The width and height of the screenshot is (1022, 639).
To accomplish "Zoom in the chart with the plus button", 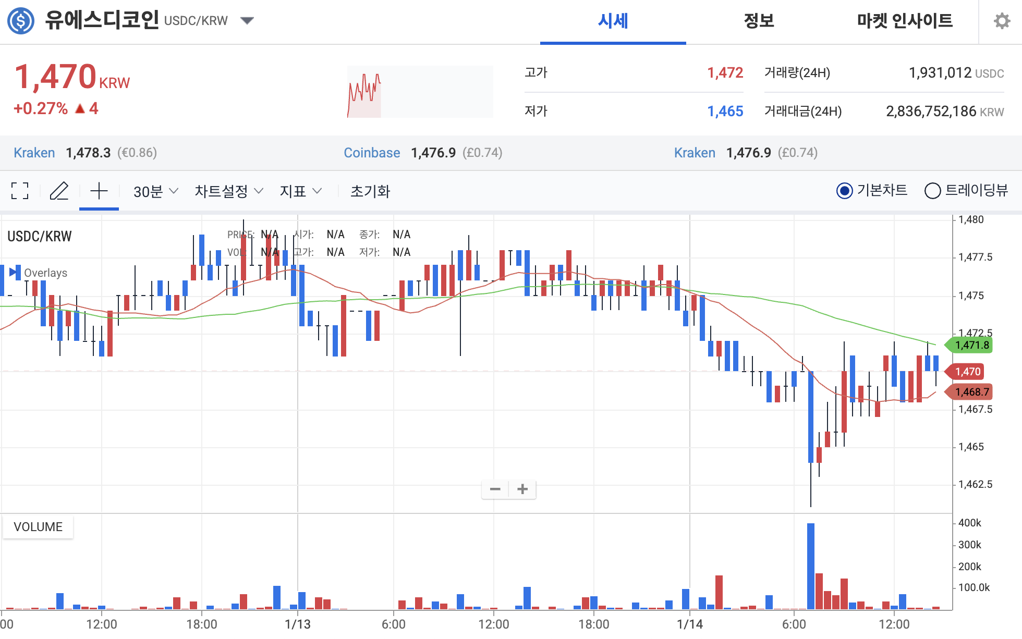I will tap(522, 489).
